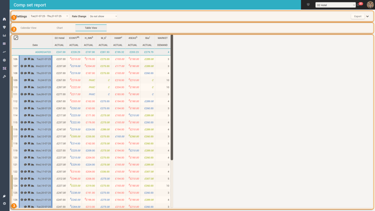Click the sidebar icon above the wrench

[x=4, y=69]
